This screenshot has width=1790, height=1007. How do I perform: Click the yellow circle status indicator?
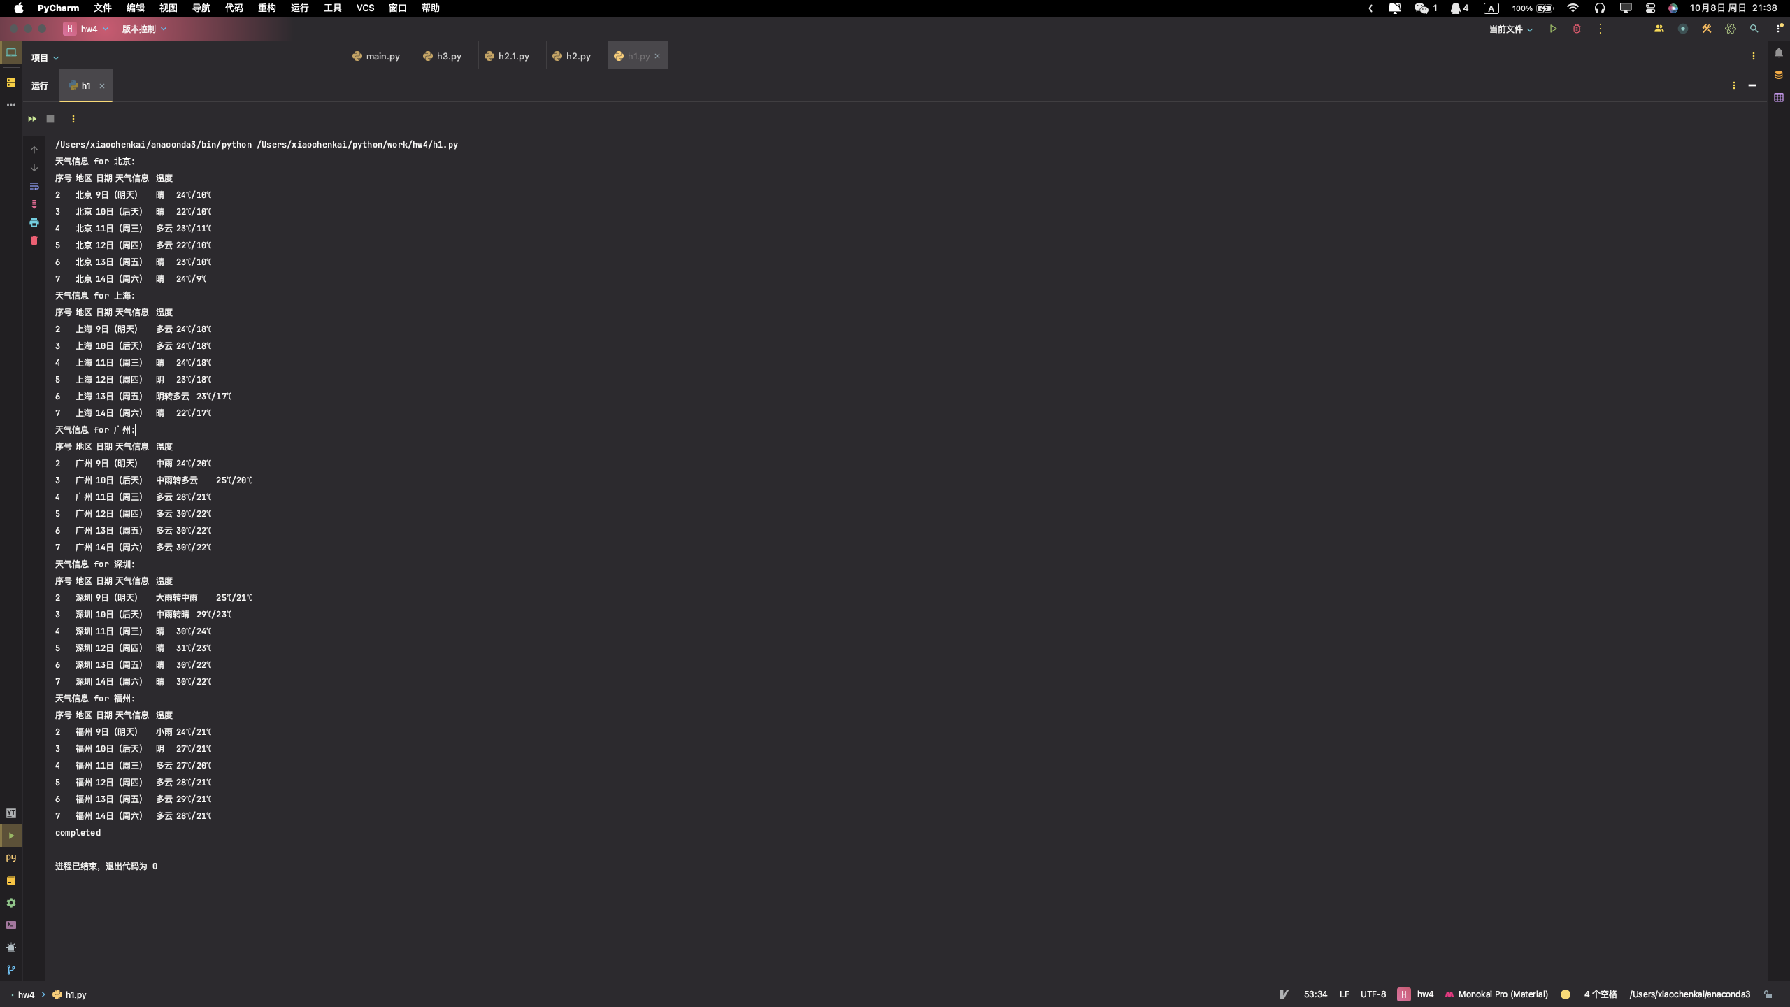click(1566, 994)
